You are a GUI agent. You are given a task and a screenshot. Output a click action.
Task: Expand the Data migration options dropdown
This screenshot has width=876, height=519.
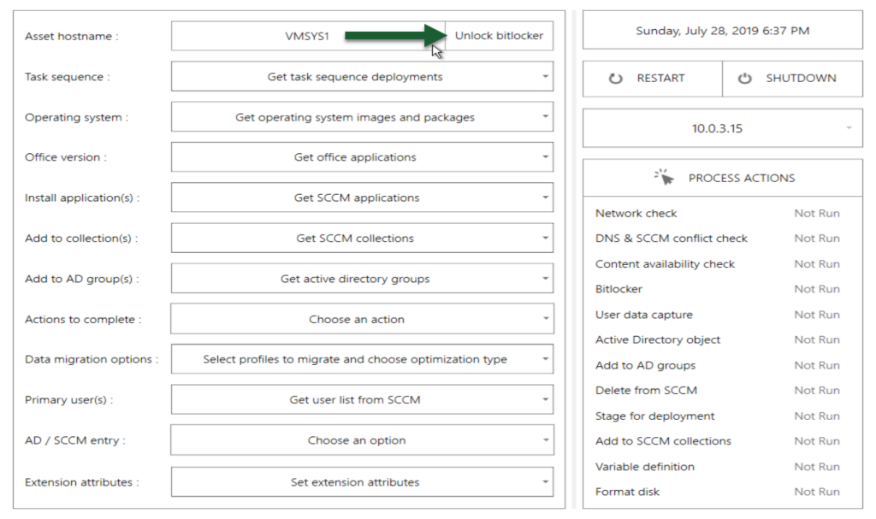click(x=362, y=360)
